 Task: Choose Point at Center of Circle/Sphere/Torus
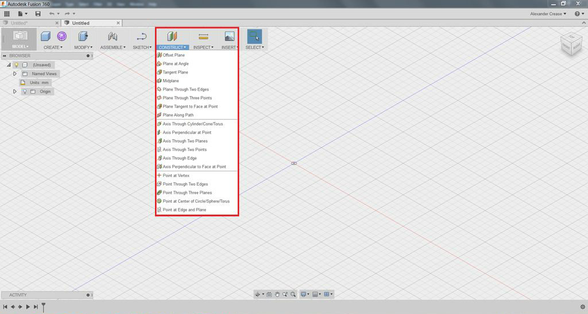[x=198, y=201]
